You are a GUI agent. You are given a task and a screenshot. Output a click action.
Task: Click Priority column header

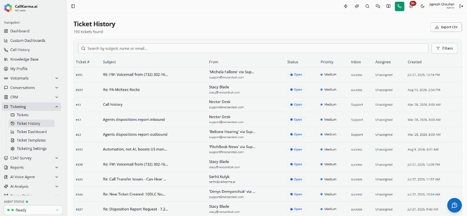(x=327, y=62)
